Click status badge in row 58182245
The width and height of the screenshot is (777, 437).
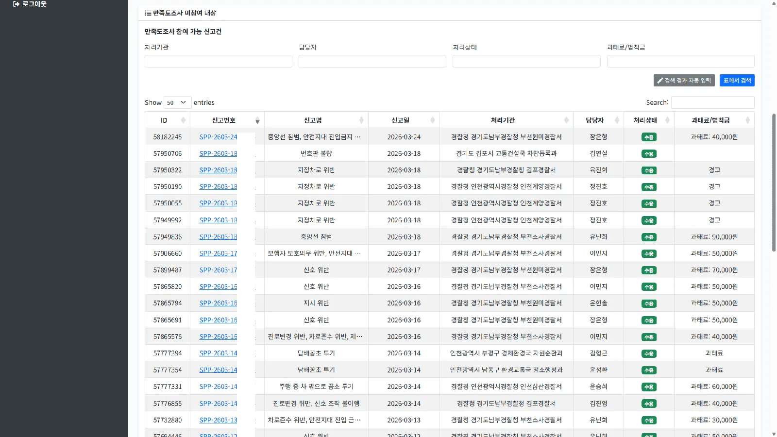click(649, 137)
